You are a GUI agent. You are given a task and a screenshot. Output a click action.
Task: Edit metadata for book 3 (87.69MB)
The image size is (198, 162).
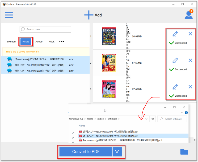pos(175,87)
